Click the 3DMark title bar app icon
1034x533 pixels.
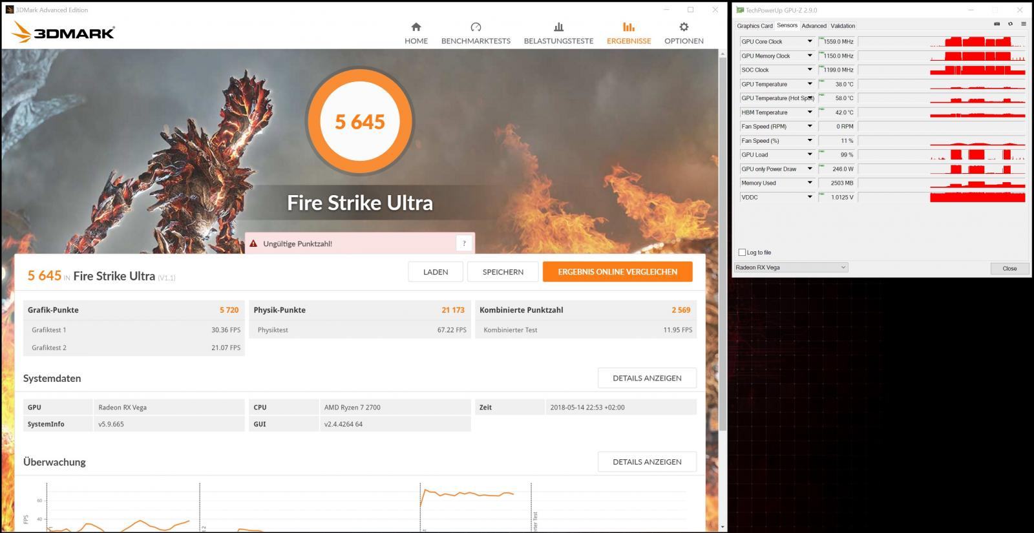tap(9, 10)
